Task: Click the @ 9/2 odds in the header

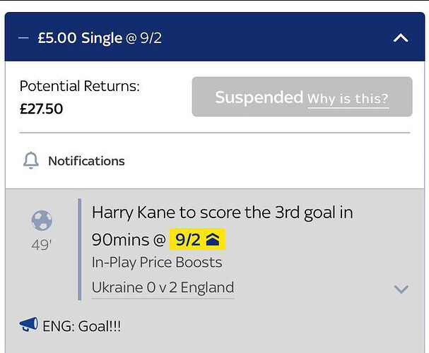Action: coord(144,37)
